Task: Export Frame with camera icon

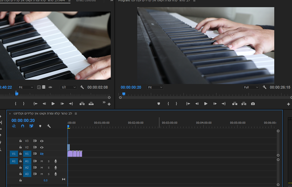Action: click(x=253, y=104)
